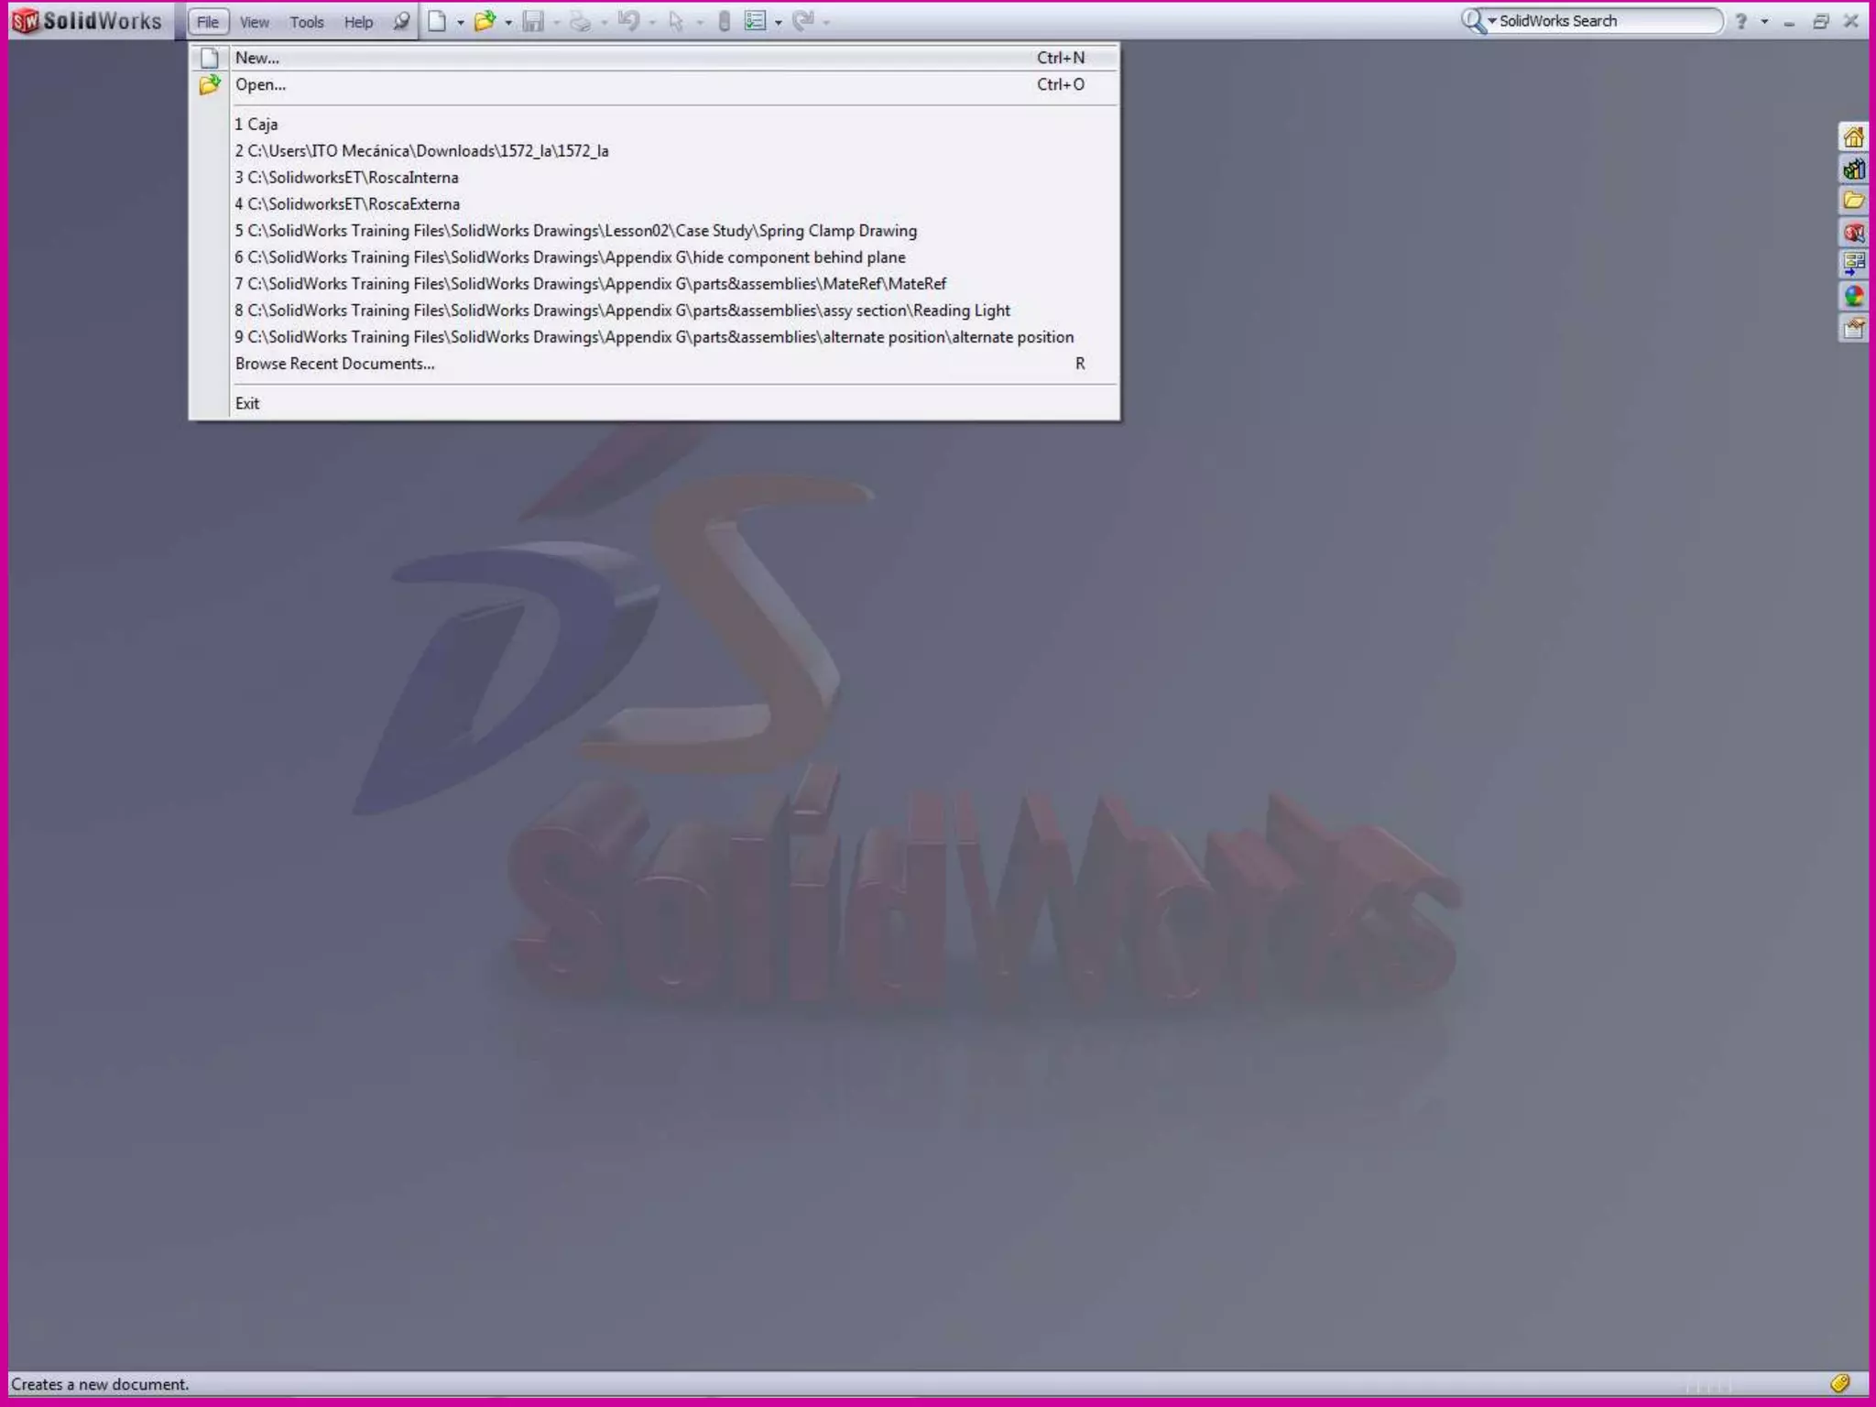Open the Tools menu

click(x=307, y=22)
